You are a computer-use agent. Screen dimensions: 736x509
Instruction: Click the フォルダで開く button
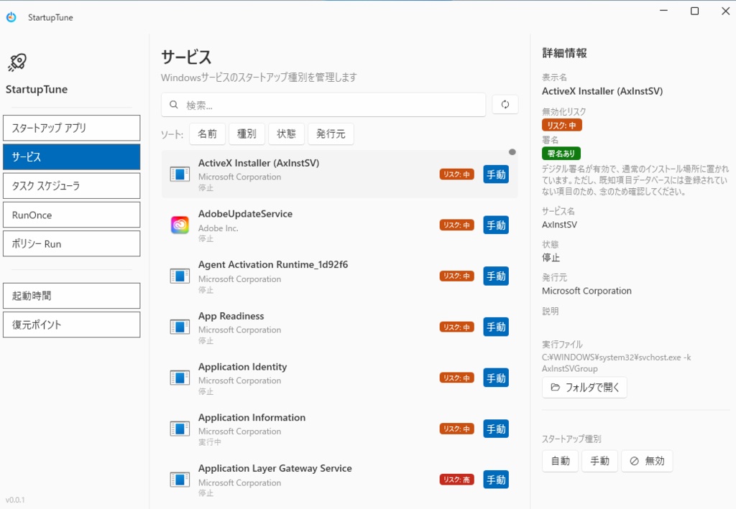click(x=584, y=387)
